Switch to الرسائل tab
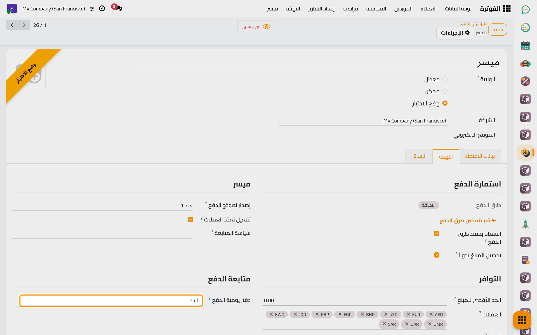 (x=419, y=156)
